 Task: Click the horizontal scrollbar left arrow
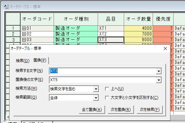8,117
